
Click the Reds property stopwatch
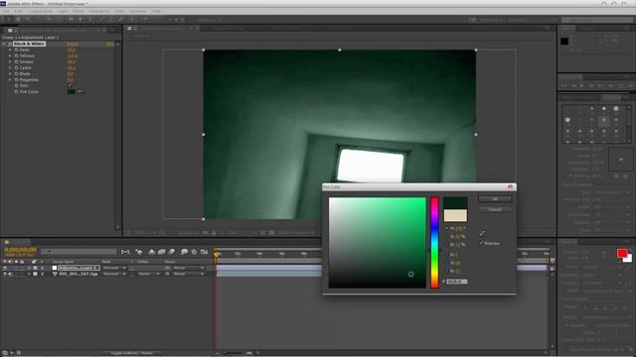click(16, 50)
